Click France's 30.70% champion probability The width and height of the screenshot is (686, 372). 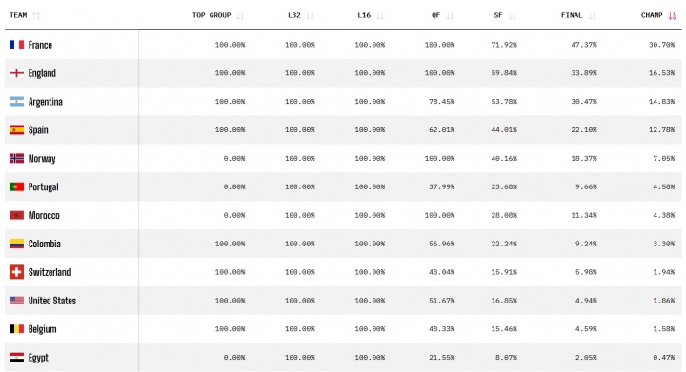pos(661,45)
